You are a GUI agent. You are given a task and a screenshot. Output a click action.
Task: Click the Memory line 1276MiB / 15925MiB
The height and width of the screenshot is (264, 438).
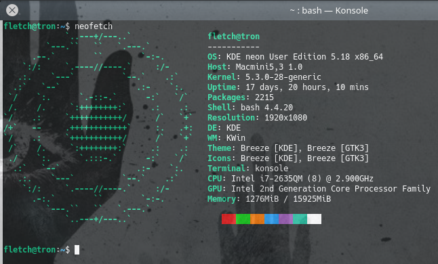[269, 199]
